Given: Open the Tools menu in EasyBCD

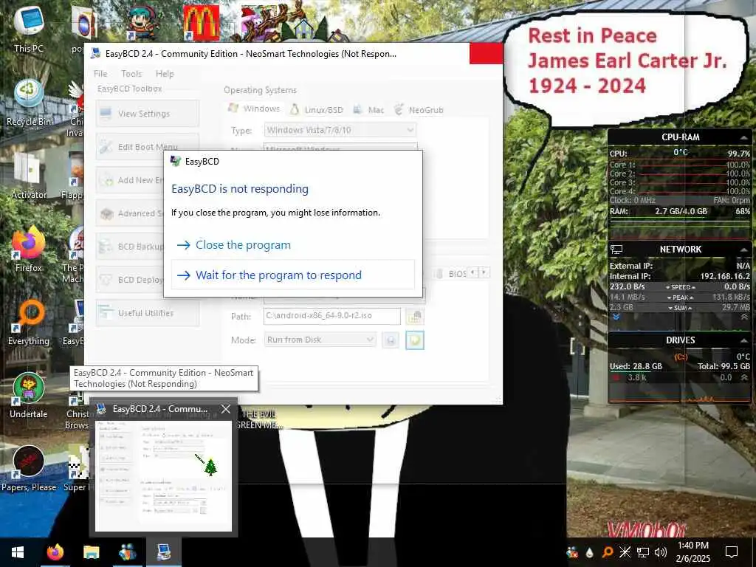Looking at the screenshot, I should click(131, 73).
